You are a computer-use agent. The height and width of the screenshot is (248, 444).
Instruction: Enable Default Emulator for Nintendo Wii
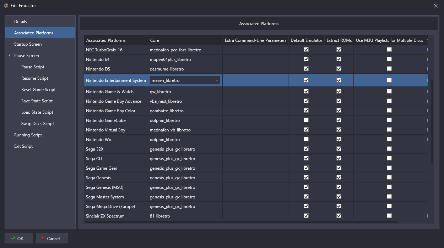pos(306,139)
